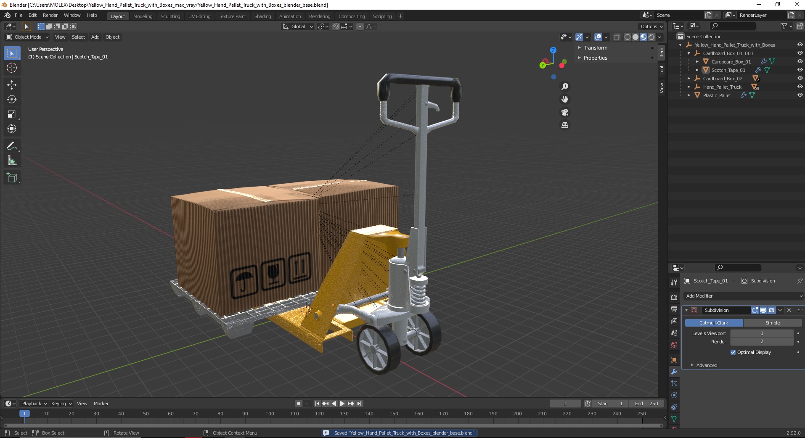Switch to the UV Editing workspace tab
805x438 pixels.
point(199,16)
